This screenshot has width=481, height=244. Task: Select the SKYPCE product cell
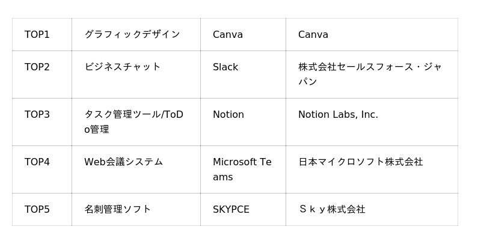[x=244, y=209]
